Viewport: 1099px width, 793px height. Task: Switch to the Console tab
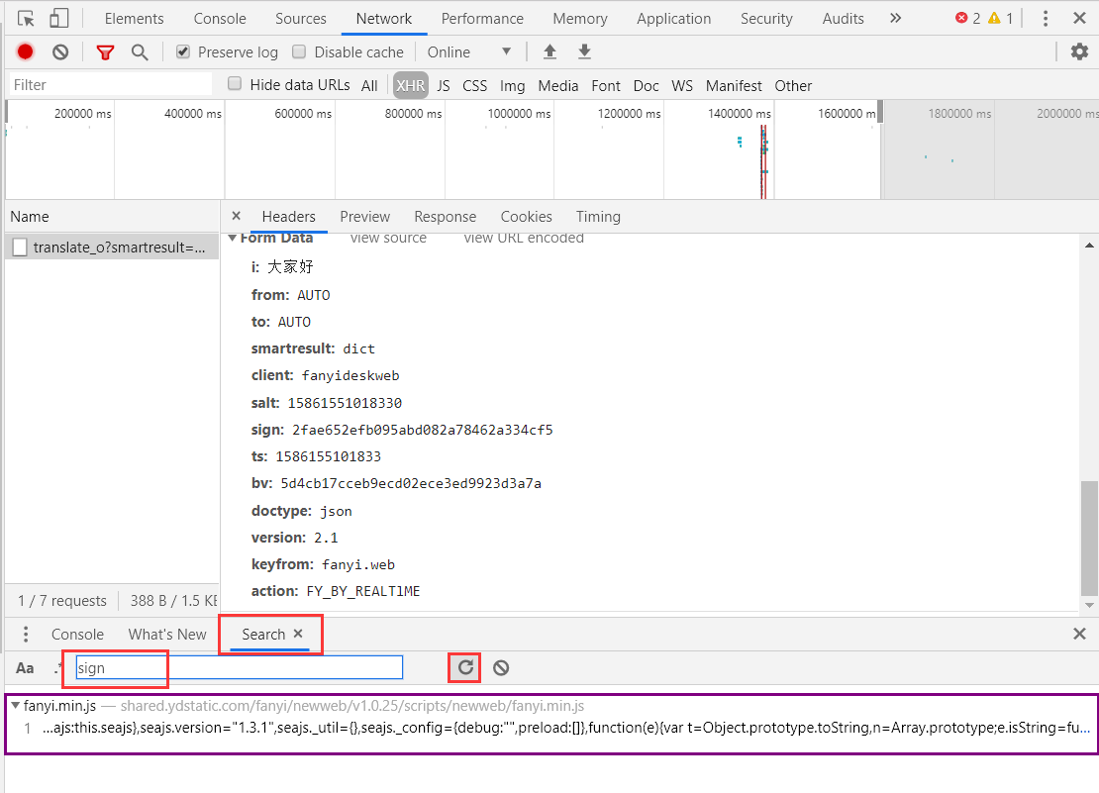pyautogui.click(x=220, y=19)
